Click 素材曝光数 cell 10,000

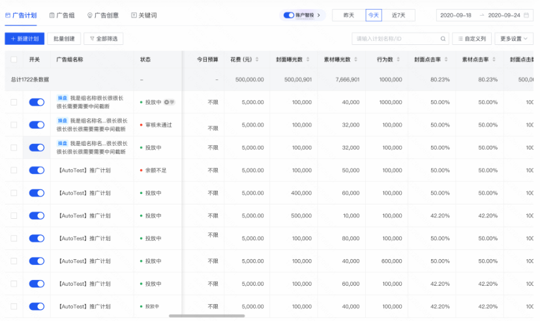click(x=352, y=216)
